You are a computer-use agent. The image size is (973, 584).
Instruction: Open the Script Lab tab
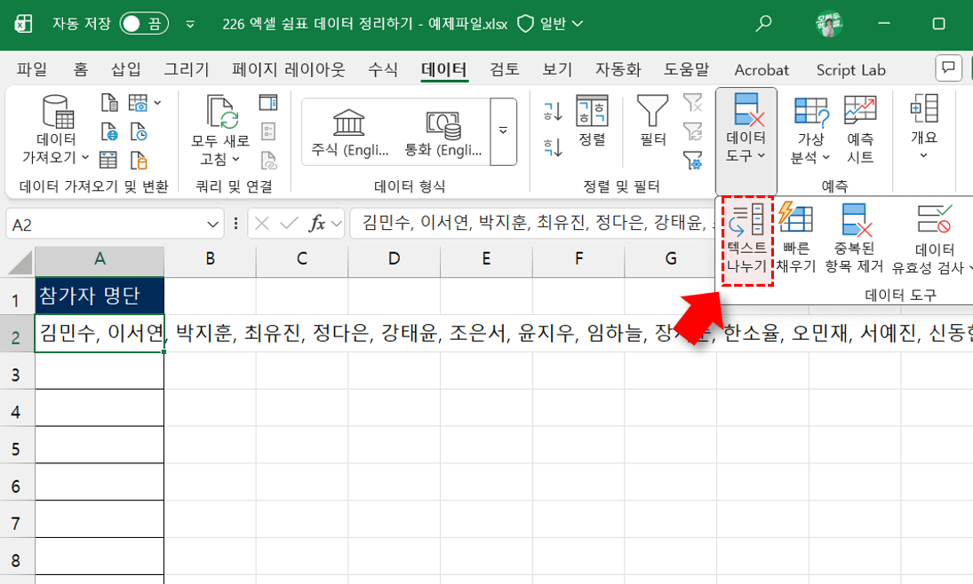pos(850,69)
